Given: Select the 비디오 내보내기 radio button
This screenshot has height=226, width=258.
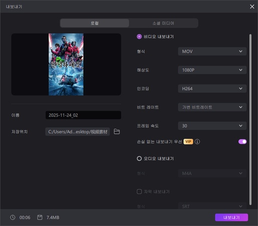Looking at the screenshot, I should (x=139, y=37).
